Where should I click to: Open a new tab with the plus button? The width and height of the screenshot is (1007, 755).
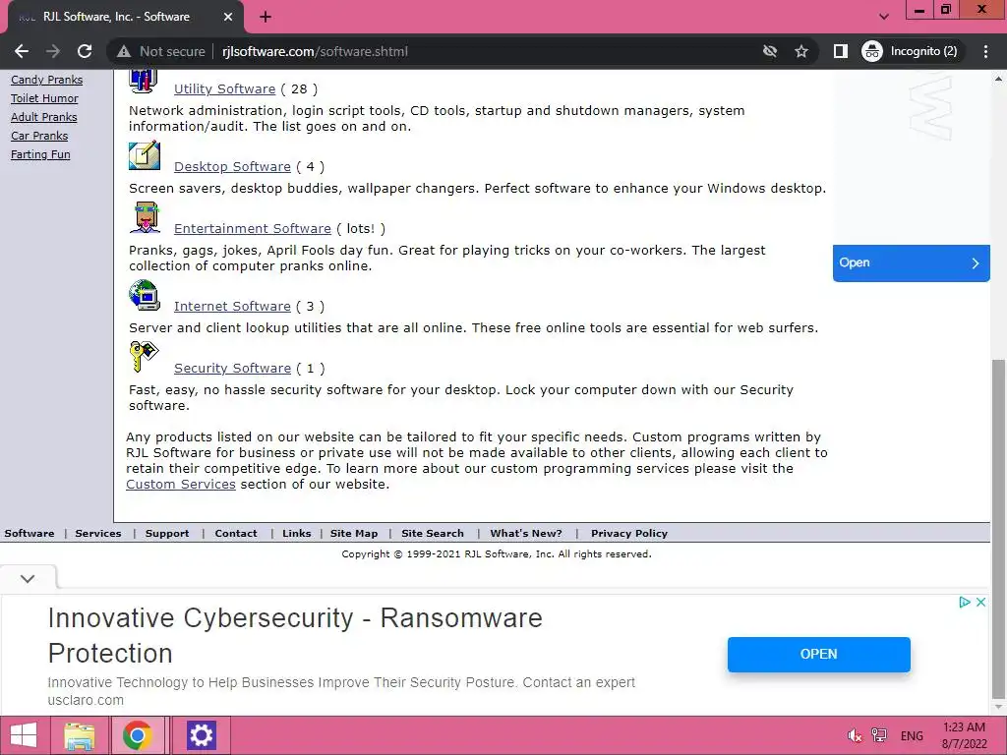pyautogui.click(x=266, y=17)
